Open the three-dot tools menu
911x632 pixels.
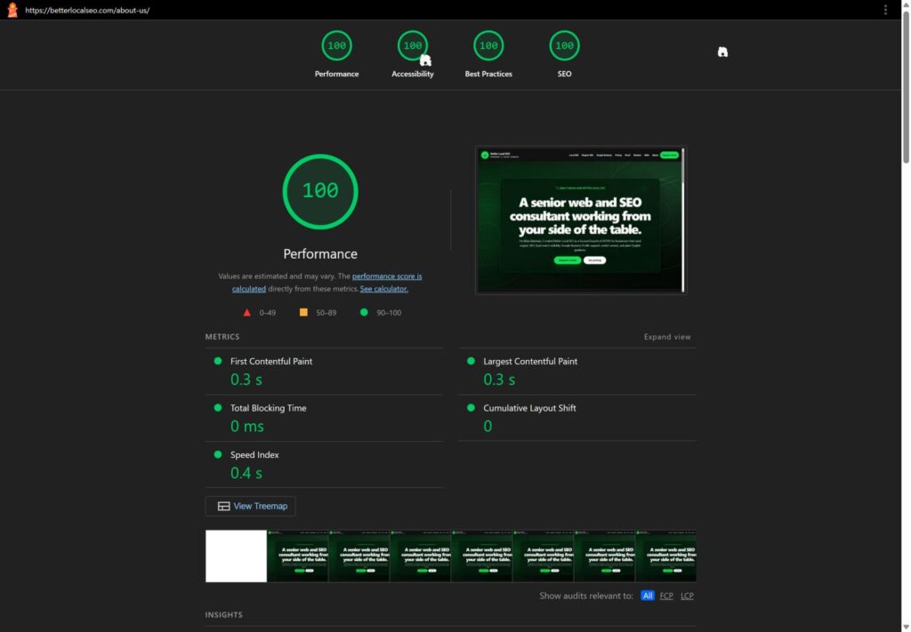pos(885,10)
